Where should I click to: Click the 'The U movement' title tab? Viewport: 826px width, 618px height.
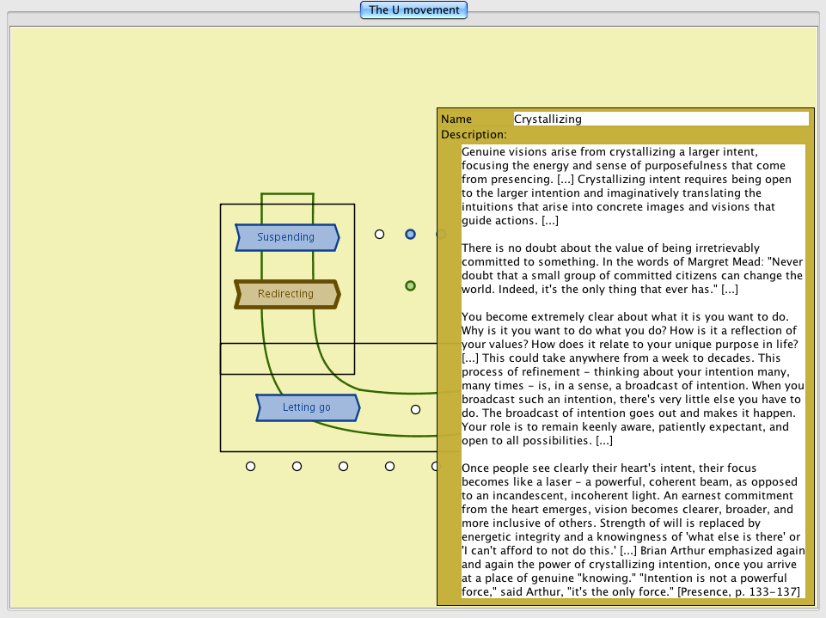(x=414, y=10)
